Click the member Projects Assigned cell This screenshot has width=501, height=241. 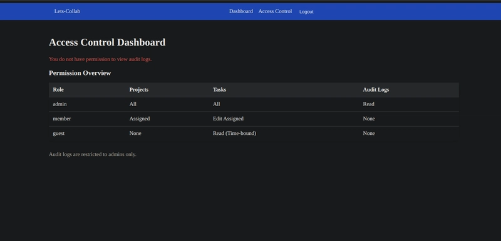[139, 119]
